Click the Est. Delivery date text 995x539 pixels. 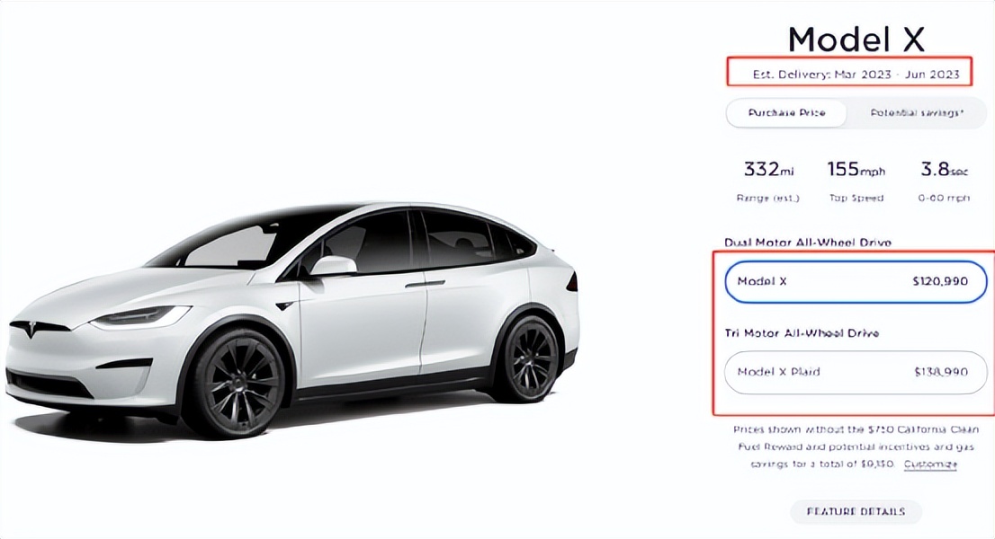pyautogui.click(x=849, y=74)
